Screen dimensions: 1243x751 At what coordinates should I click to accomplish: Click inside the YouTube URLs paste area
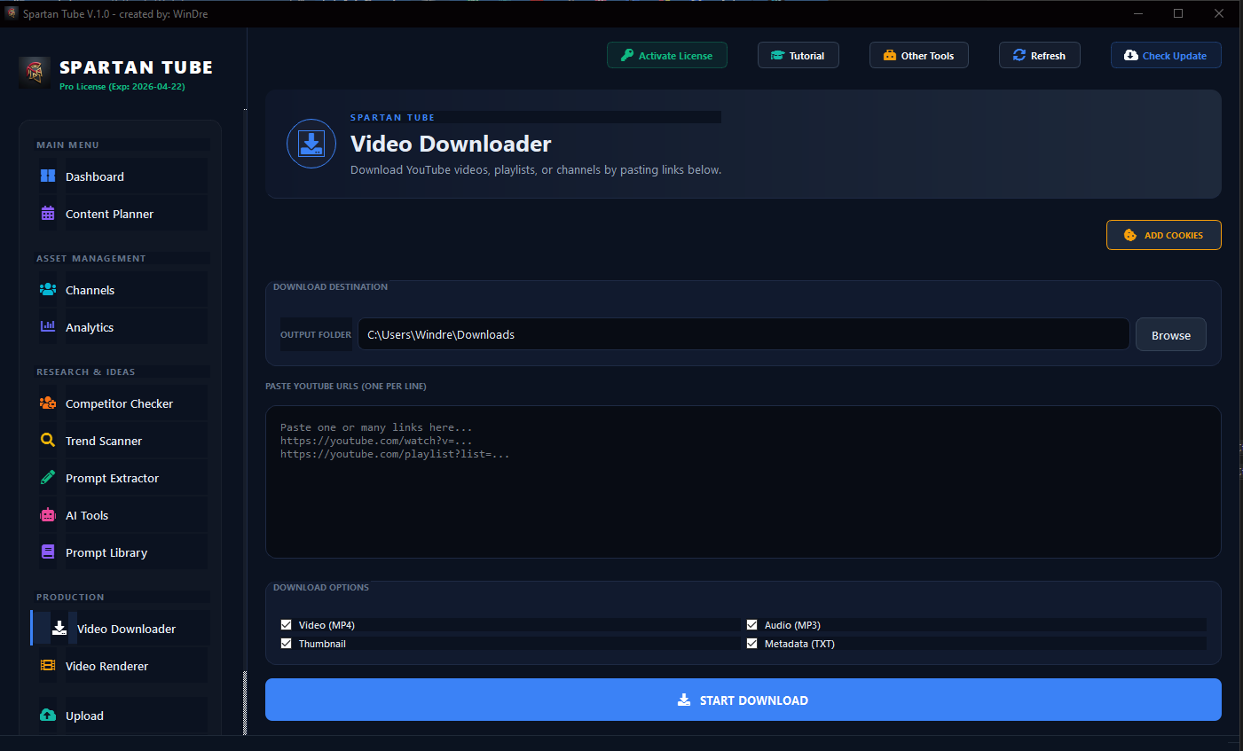(x=743, y=481)
